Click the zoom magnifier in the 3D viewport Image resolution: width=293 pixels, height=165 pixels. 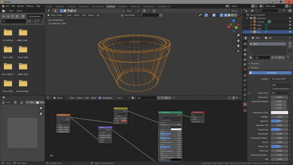238,35
